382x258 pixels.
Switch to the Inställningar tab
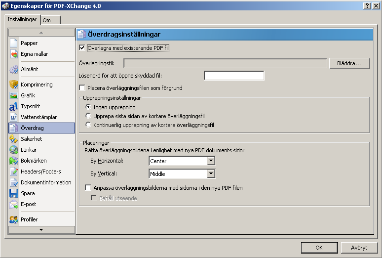tap(22, 19)
